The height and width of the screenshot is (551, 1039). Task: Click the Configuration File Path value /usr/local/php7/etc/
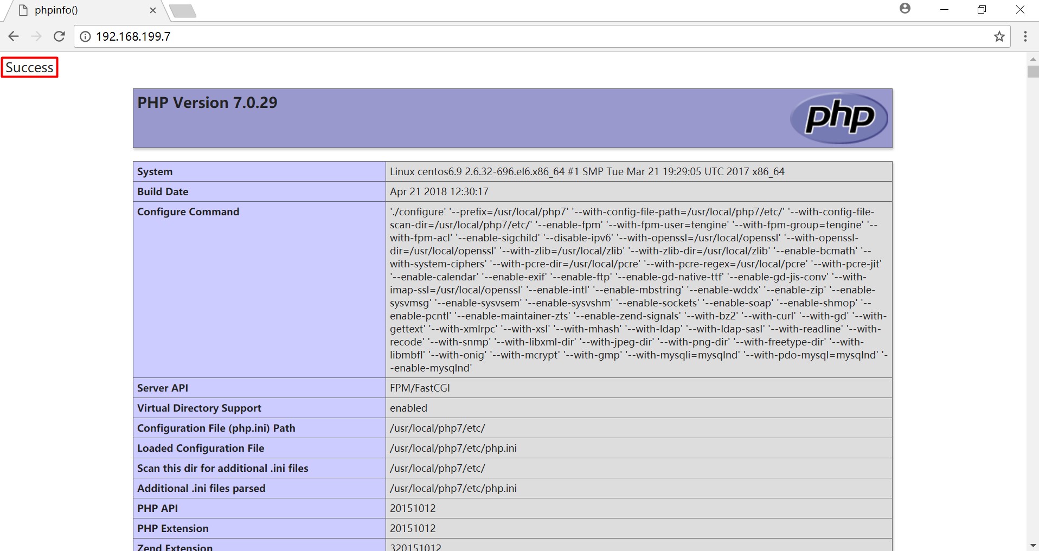[x=438, y=428]
